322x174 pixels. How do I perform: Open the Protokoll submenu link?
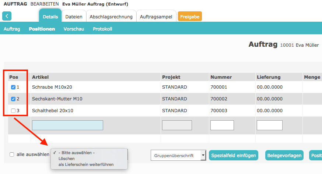coord(102,29)
